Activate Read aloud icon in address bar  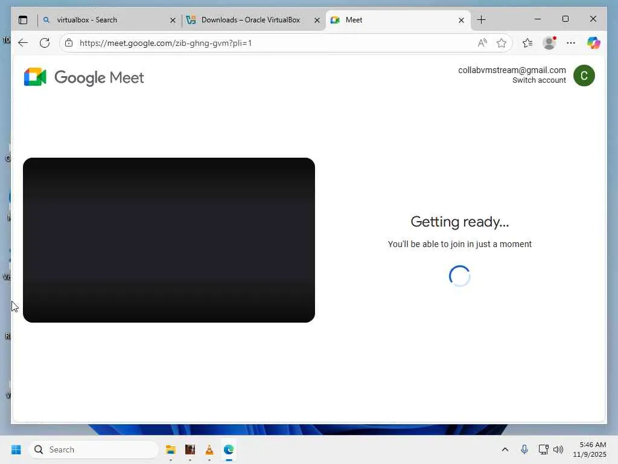(482, 43)
